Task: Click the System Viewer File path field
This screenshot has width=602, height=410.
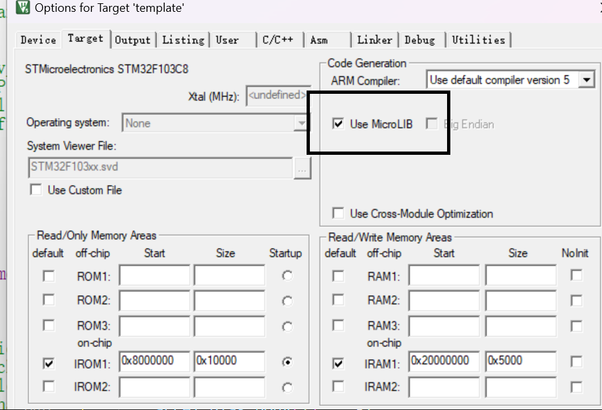Action: tap(160, 167)
